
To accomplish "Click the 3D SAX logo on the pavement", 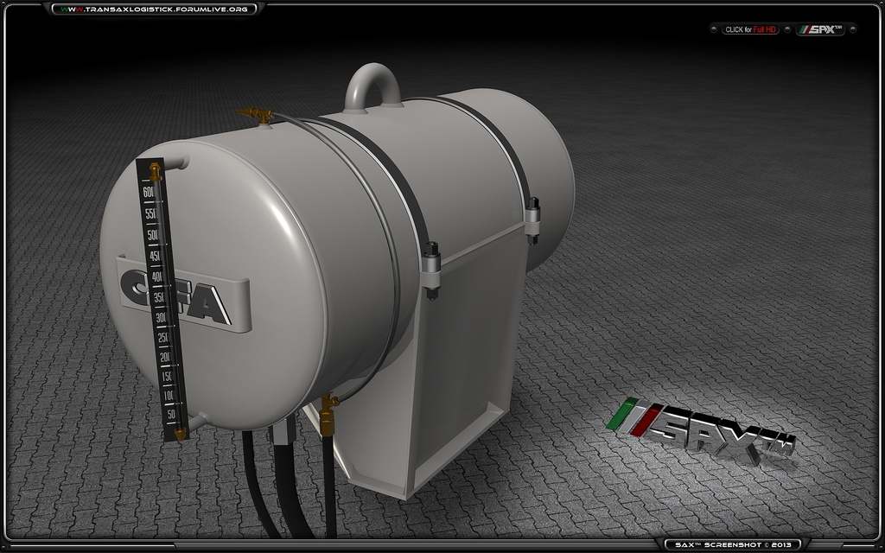I will 702,431.
